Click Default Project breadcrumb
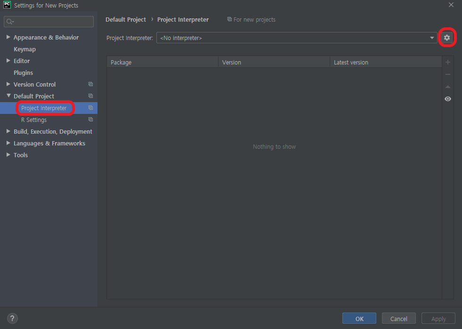462x329 pixels. pos(126,19)
